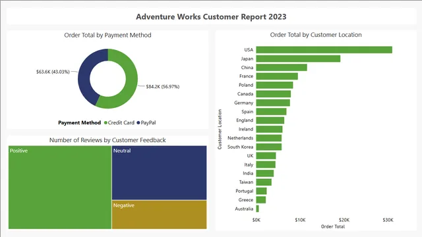Select the Japan bar in location chart
422x237 pixels.
[x=298, y=59]
